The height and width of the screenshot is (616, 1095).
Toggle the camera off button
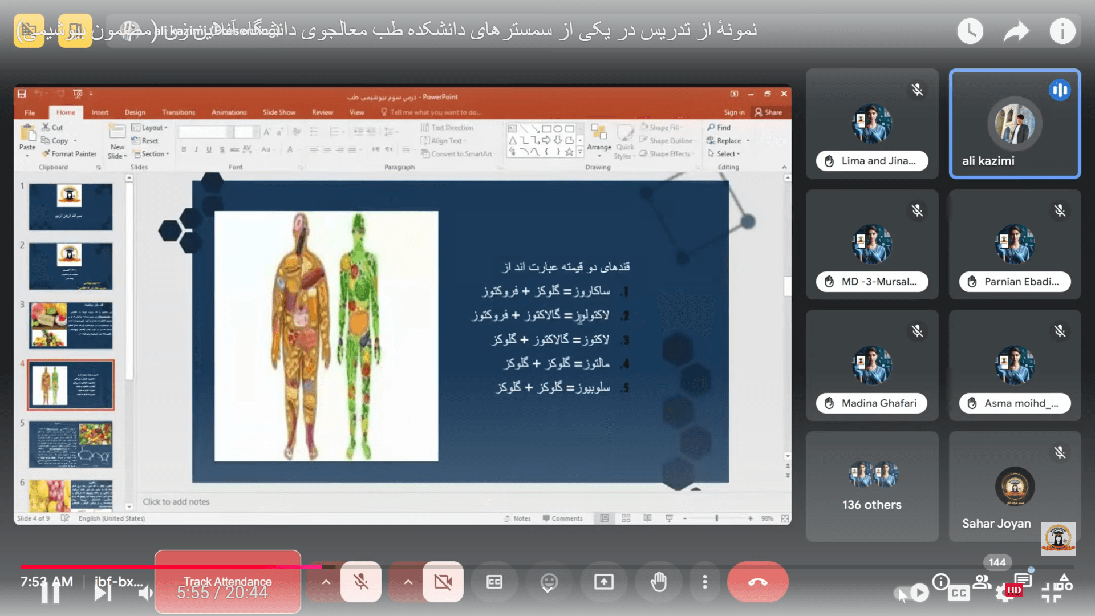(x=443, y=582)
